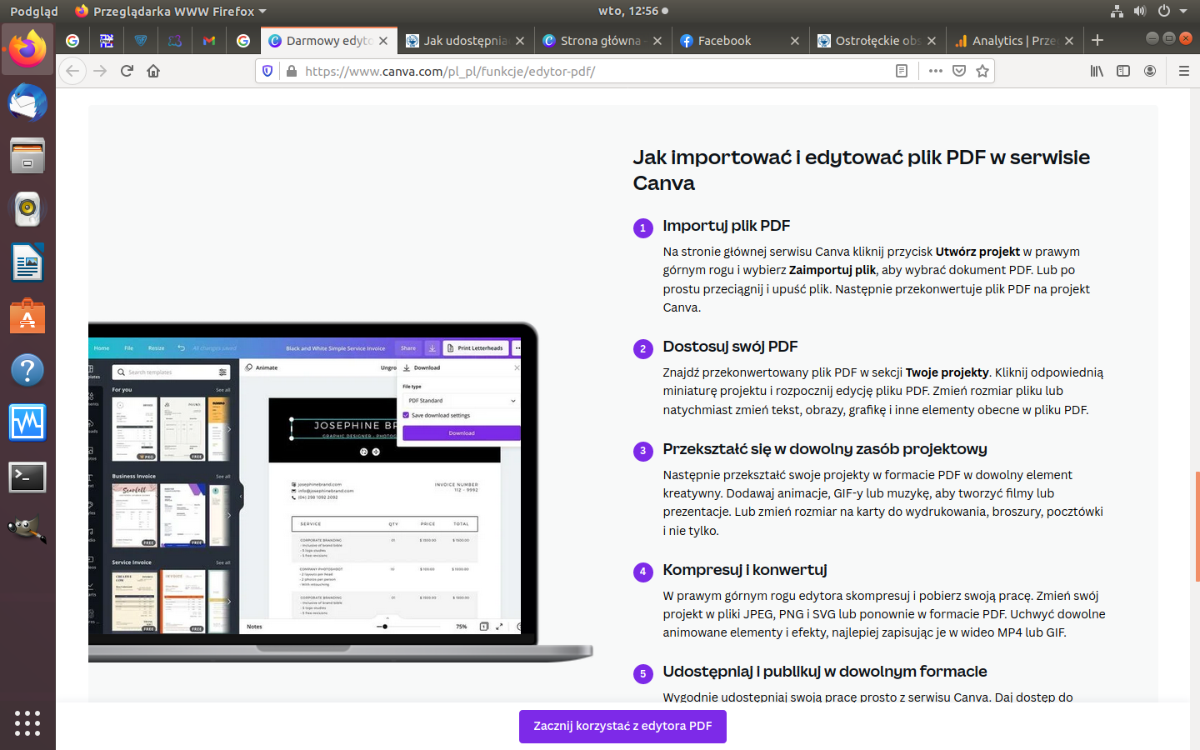Open the Files manager from dock
This screenshot has width=1200, height=750.
pyautogui.click(x=27, y=157)
